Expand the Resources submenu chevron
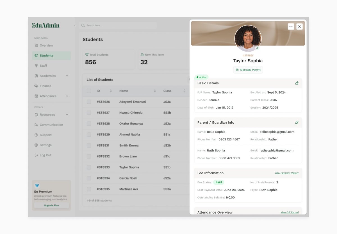 (x=67, y=115)
